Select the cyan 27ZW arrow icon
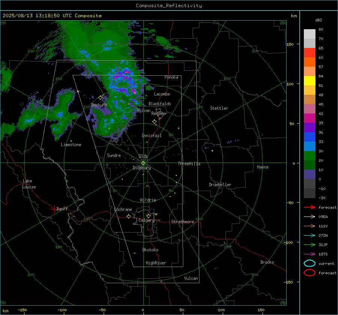This screenshot has width=338, height=315. tap(309, 236)
